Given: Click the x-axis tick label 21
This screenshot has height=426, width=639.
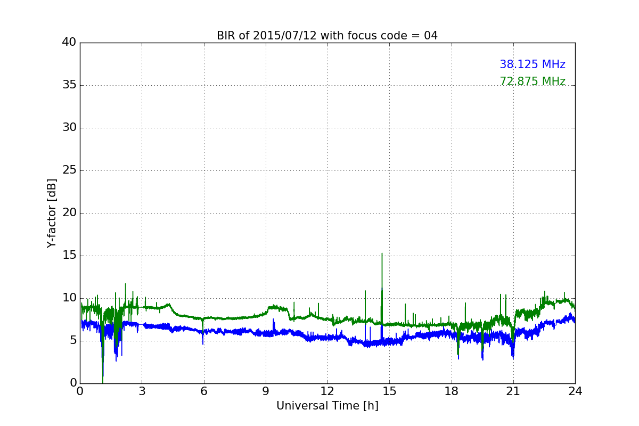Looking at the screenshot, I should click(513, 391).
